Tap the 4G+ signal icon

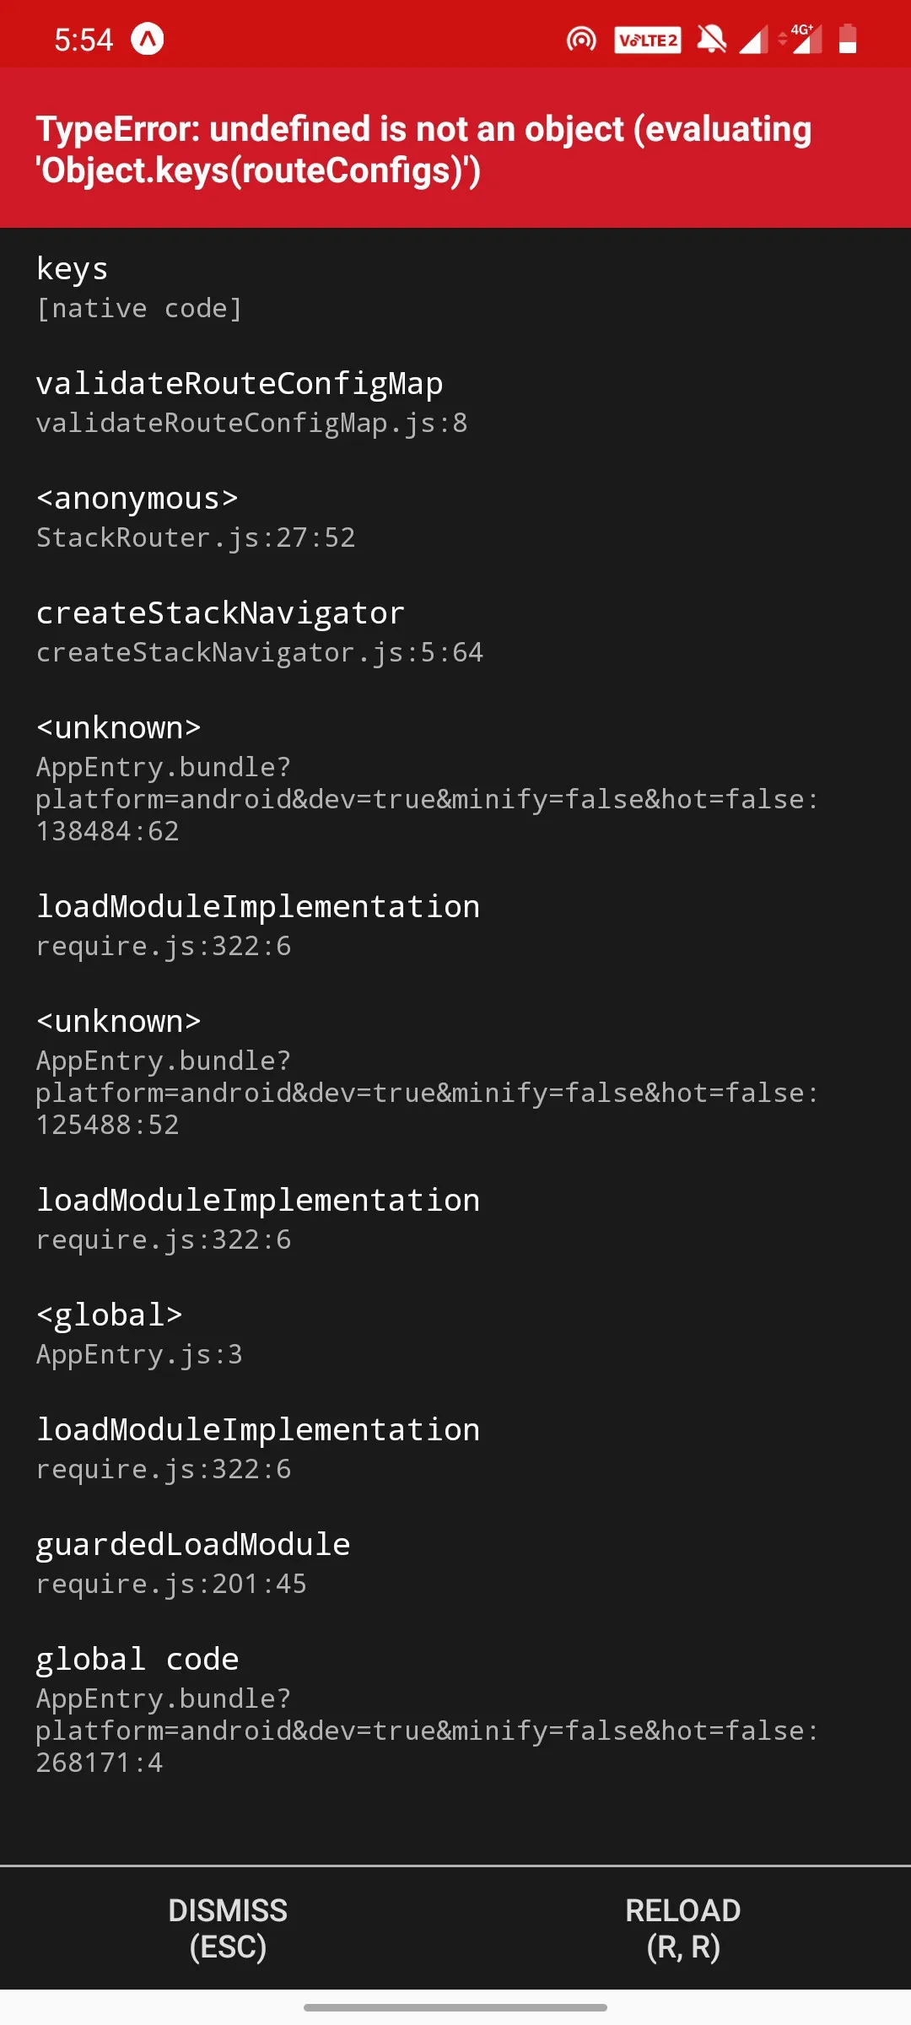pos(800,39)
